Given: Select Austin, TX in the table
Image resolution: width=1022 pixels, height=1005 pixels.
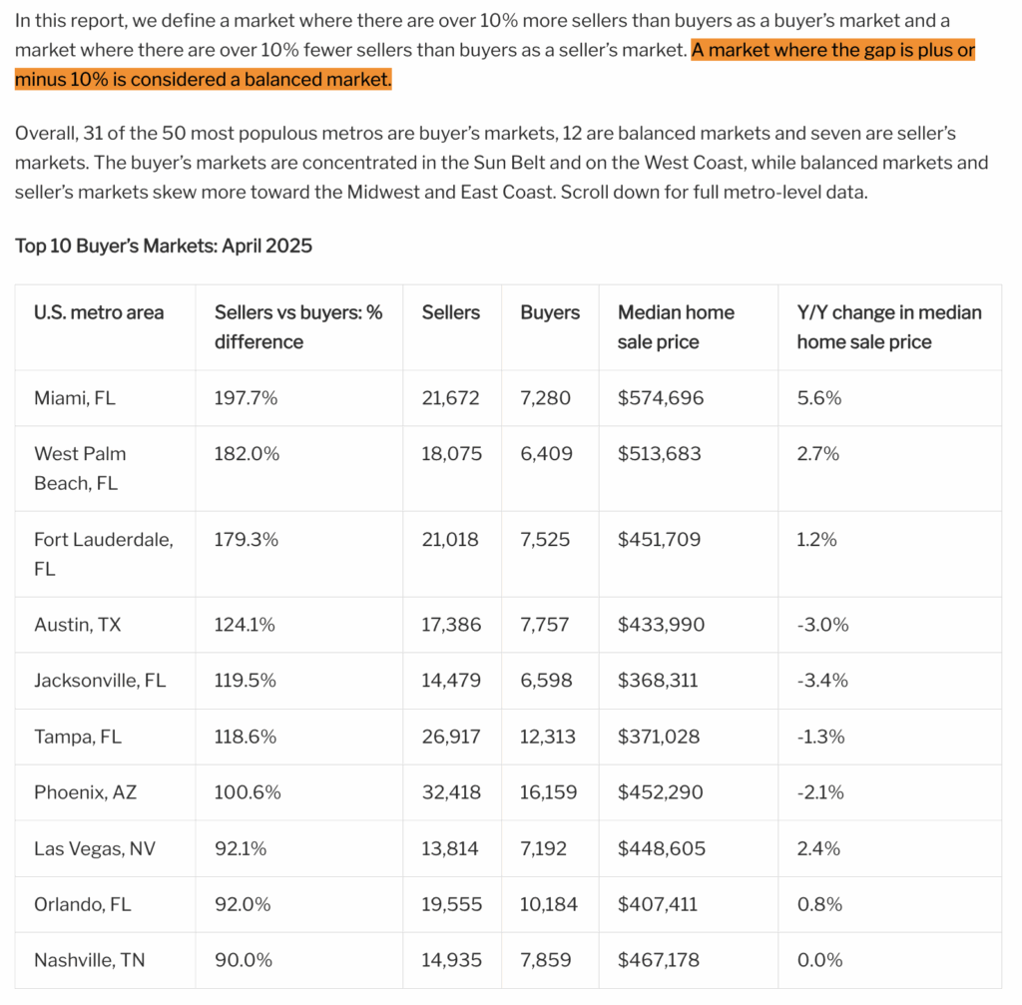Looking at the screenshot, I should [x=78, y=625].
